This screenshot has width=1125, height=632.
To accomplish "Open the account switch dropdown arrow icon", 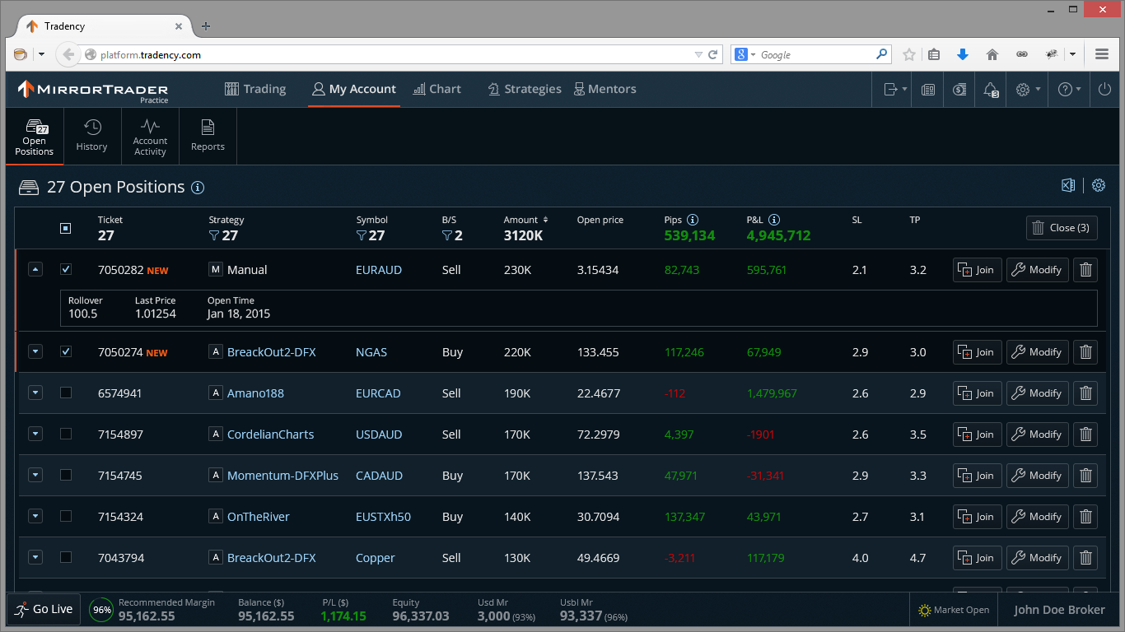I will 895,90.
